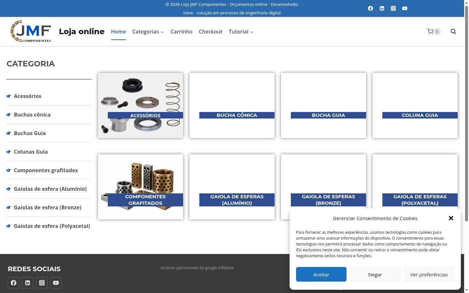Accept cookies with the Aceitar button
Image resolution: width=469 pixels, height=293 pixels.
pos(321,274)
